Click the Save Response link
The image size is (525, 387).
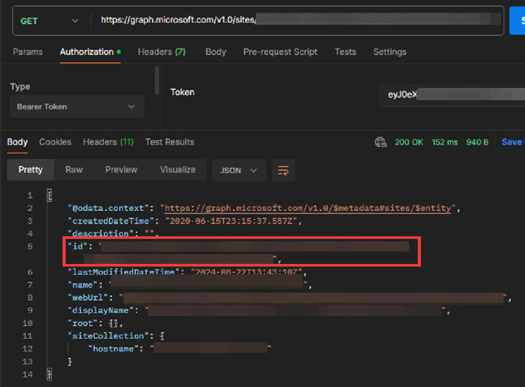pyautogui.click(x=512, y=142)
